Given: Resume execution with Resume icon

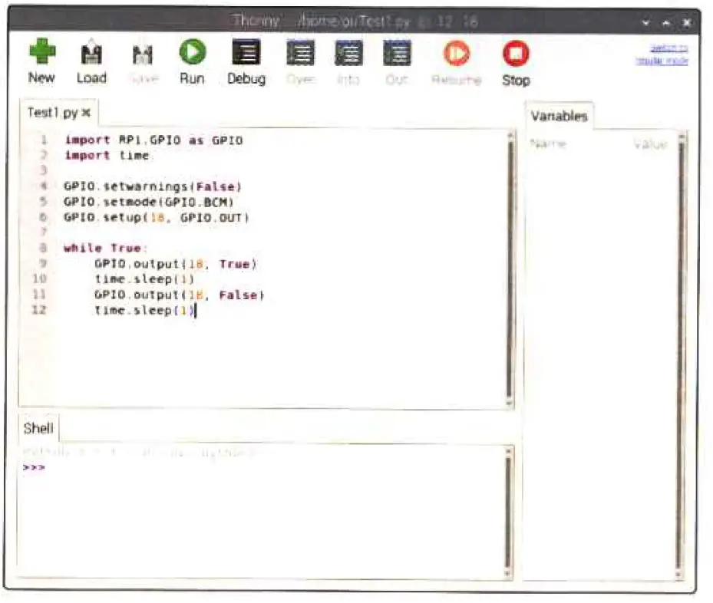Looking at the screenshot, I should (x=457, y=54).
